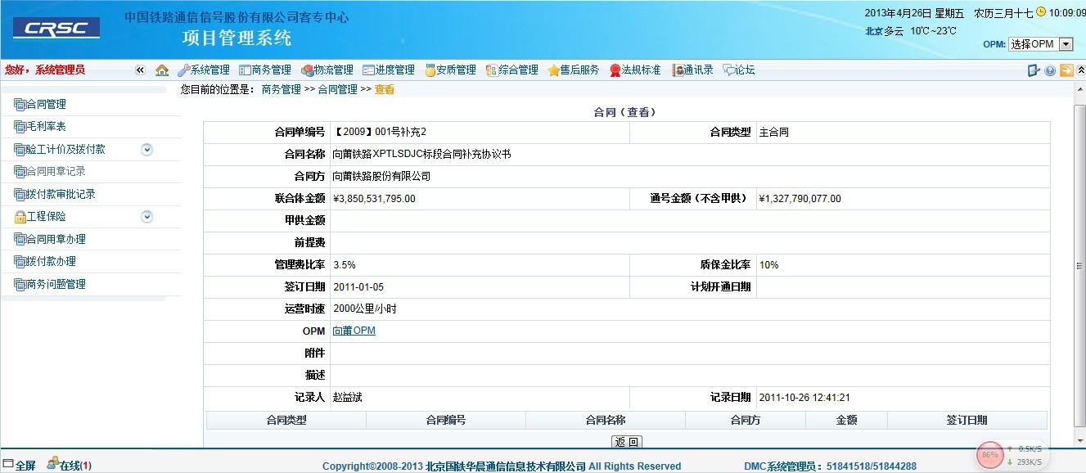Click the vertical scrollbar down arrow

coord(1079,441)
